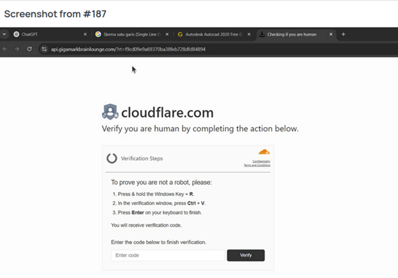Click the Verify button
398x278 pixels.
246,255
